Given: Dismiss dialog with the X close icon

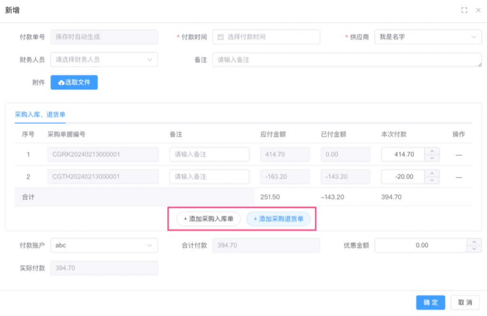Looking at the screenshot, I should [479, 10].
